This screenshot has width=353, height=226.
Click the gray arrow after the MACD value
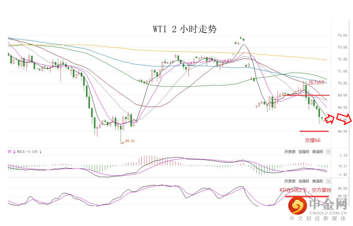(41, 152)
